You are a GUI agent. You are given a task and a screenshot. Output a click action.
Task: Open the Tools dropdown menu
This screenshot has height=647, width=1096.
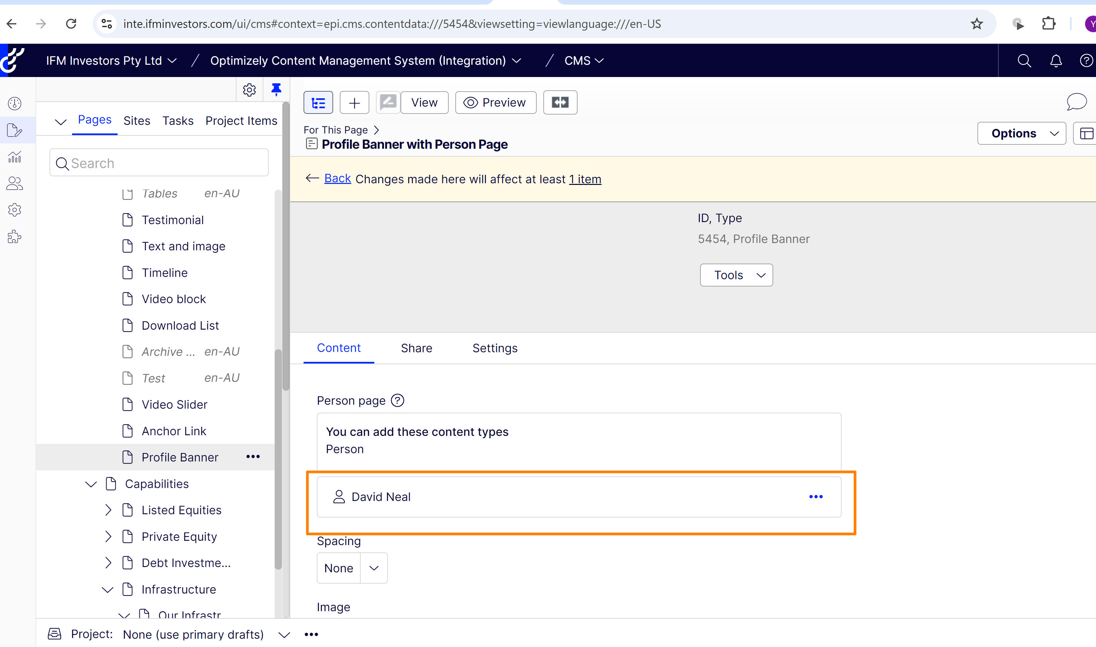(736, 275)
